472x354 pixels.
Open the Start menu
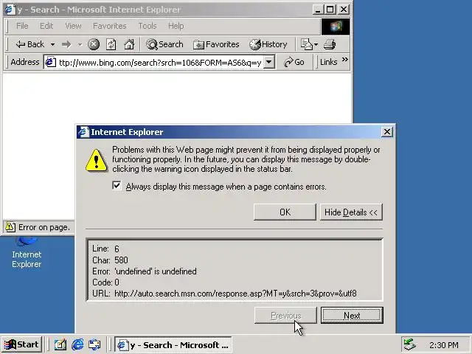tap(21, 344)
